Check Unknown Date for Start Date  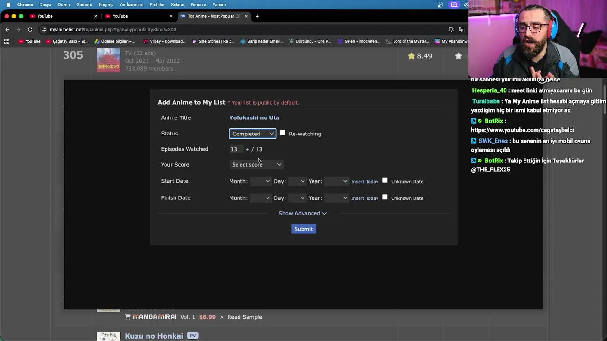click(x=385, y=180)
